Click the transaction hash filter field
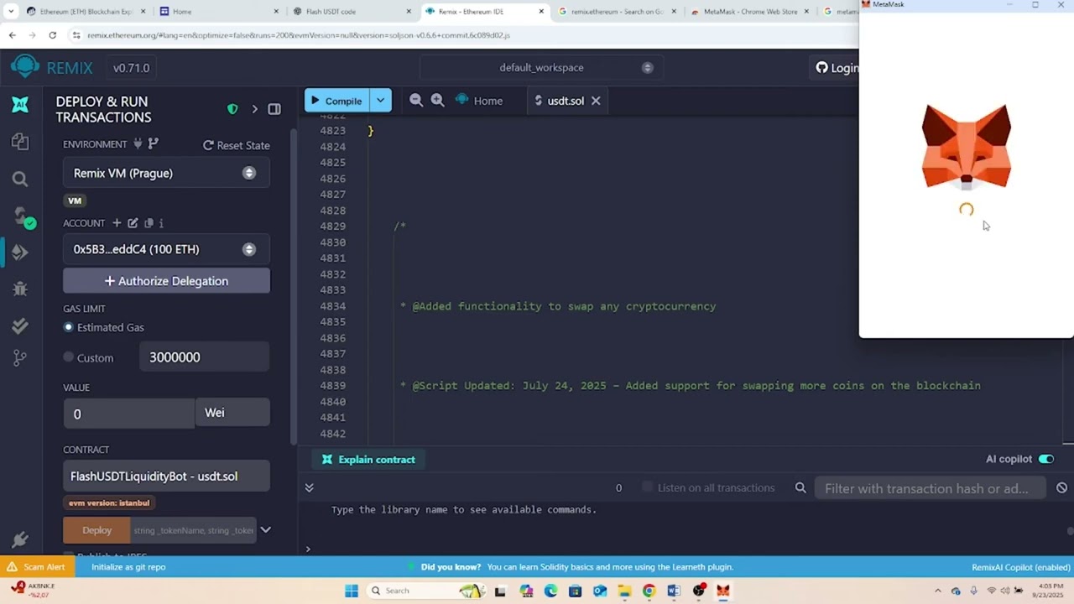 pyautogui.click(x=930, y=488)
